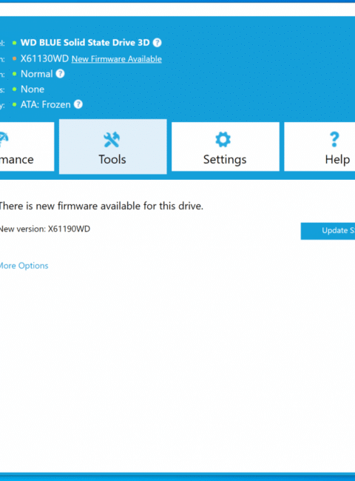Screen dimensions: 355x481
Task: Open the More Options link
Action: pyautogui.click(x=24, y=266)
